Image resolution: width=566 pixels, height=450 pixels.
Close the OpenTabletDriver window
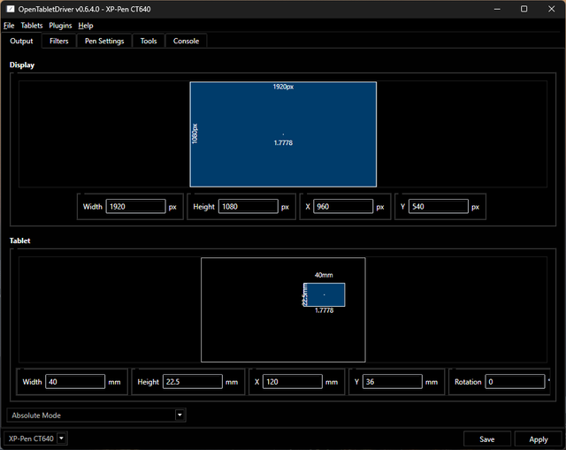click(552, 9)
